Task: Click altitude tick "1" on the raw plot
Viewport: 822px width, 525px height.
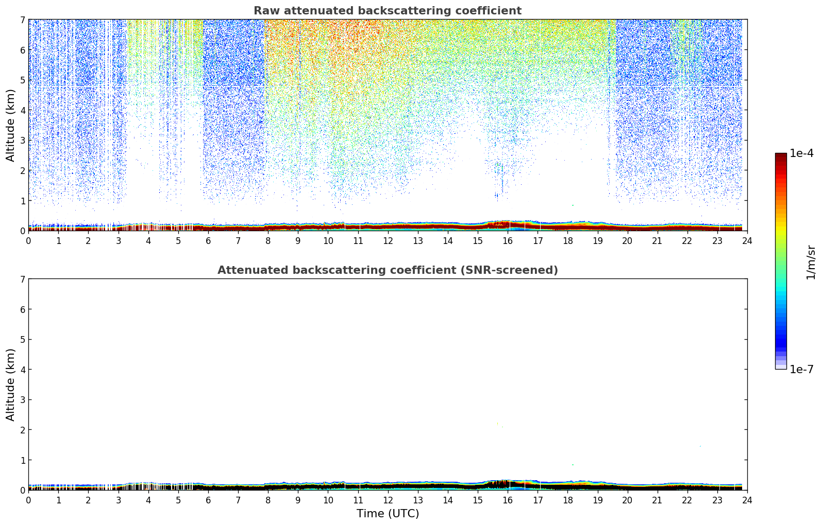Action: coord(22,201)
